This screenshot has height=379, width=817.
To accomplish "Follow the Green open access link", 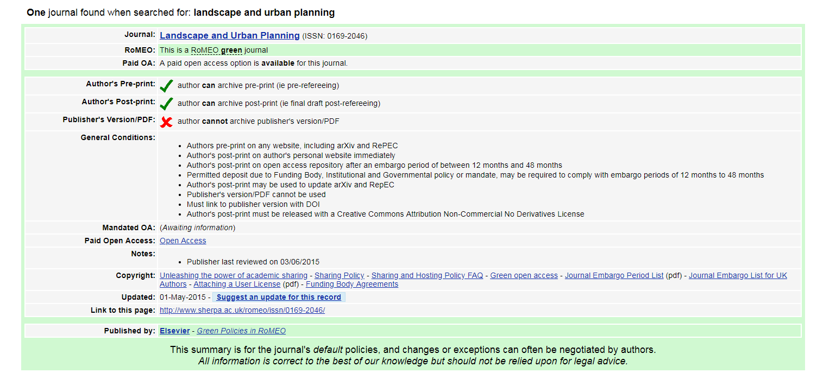I will pos(524,276).
